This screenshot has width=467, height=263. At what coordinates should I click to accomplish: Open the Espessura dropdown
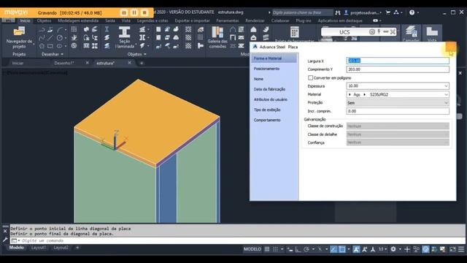(446, 86)
